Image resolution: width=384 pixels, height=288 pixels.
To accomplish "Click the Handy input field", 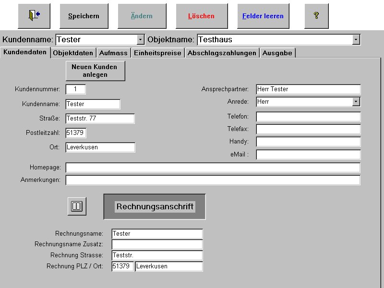I will pos(308,142).
